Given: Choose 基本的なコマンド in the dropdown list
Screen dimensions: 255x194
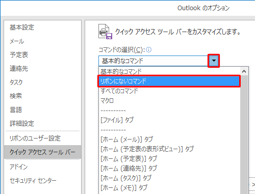Looking at the screenshot, I should tap(169, 71).
